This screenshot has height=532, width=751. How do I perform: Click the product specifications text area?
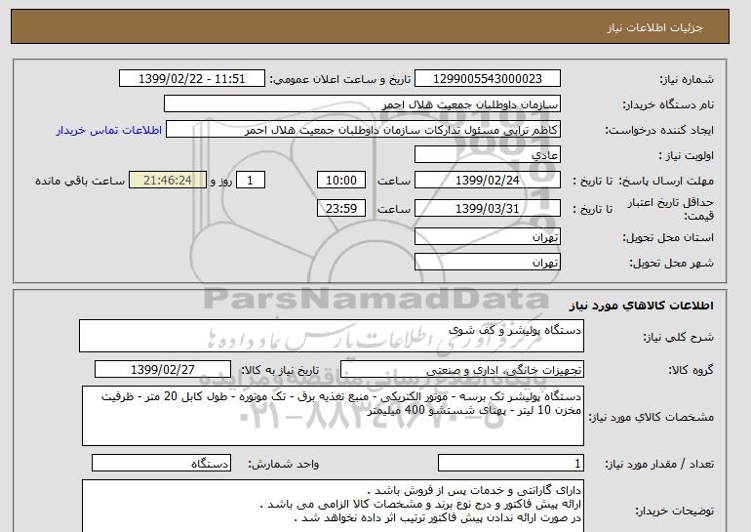coord(333,416)
